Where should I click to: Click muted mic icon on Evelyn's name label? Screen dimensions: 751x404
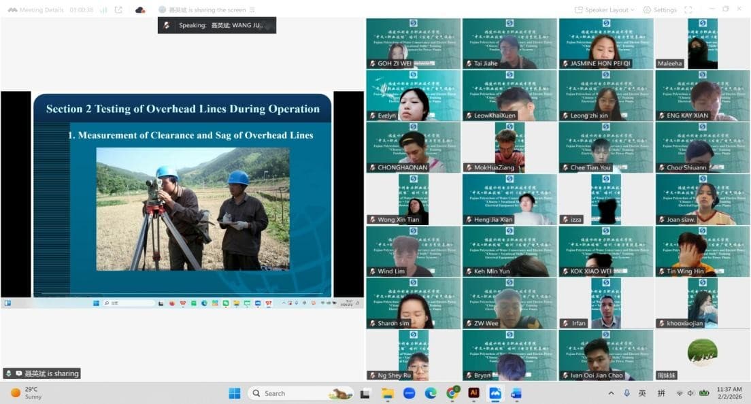pyautogui.click(x=373, y=116)
